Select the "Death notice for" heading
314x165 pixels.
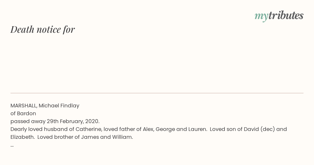pyautogui.click(x=43, y=29)
